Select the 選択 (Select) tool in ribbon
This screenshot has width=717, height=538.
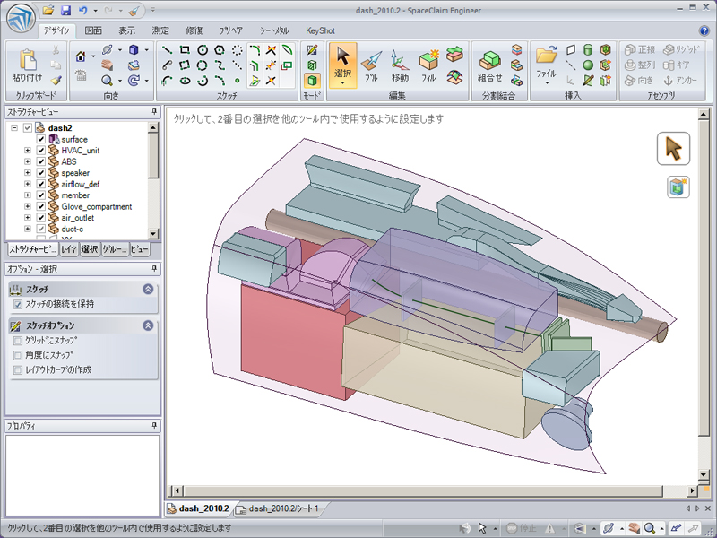pos(342,65)
